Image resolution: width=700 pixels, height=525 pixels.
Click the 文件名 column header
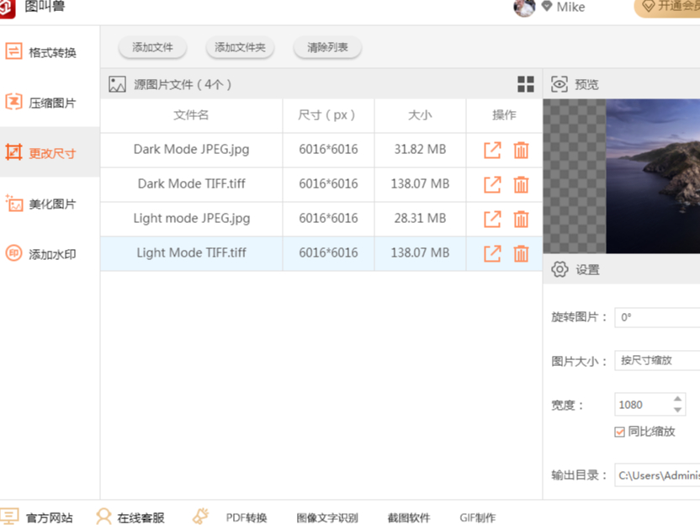(191, 115)
